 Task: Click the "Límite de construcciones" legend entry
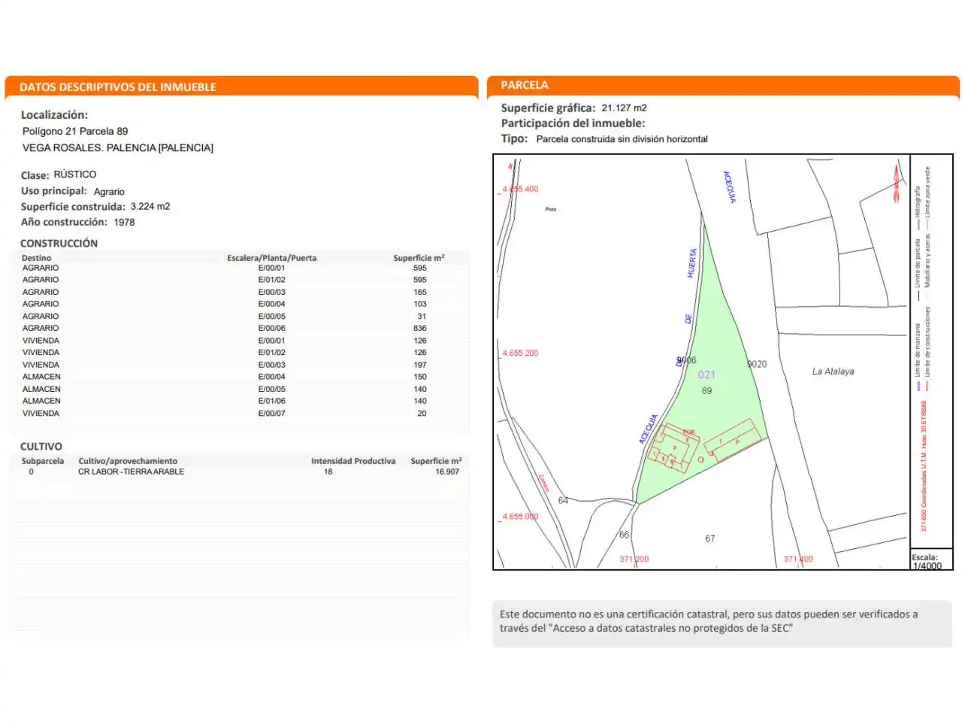pos(927,347)
